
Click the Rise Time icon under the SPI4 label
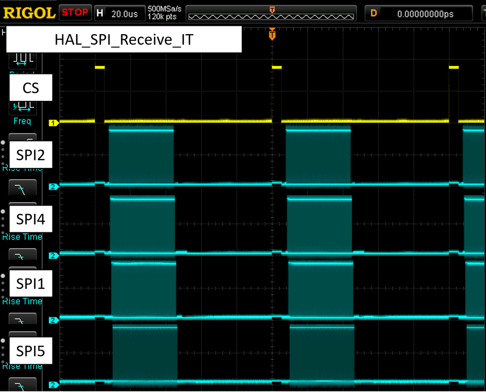pyautogui.click(x=23, y=254)
